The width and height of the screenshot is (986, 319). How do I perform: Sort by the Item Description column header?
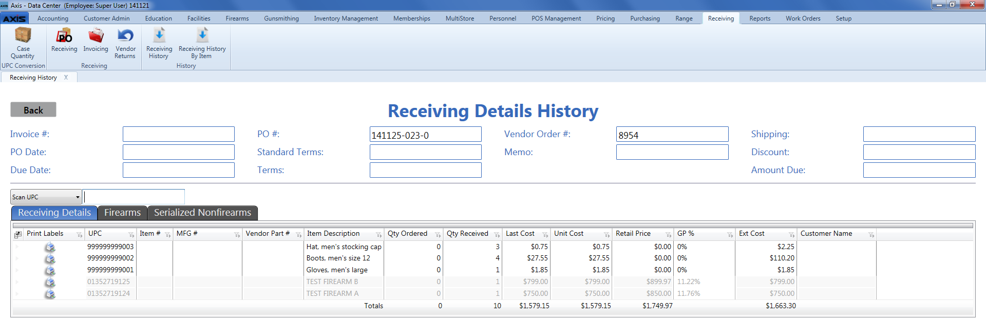pos(333,234)
